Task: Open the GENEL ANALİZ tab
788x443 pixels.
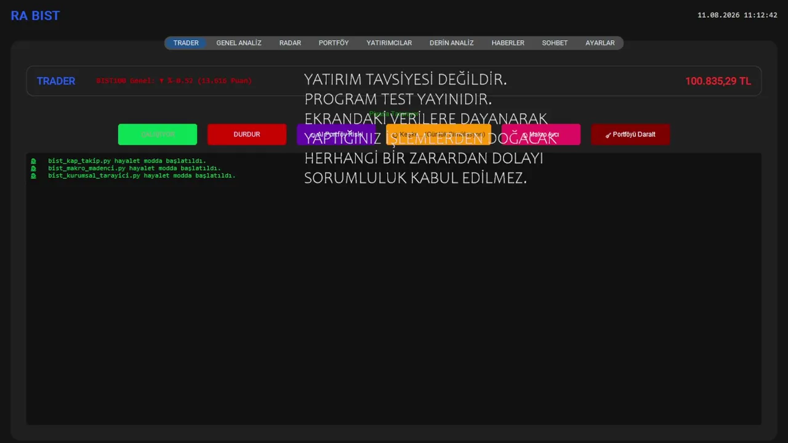Action: (239, 43)
